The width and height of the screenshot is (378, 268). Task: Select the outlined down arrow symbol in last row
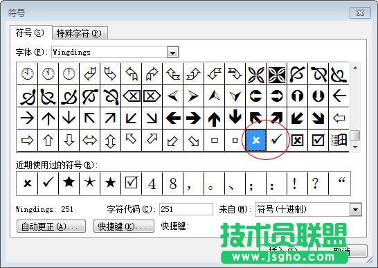69,140
